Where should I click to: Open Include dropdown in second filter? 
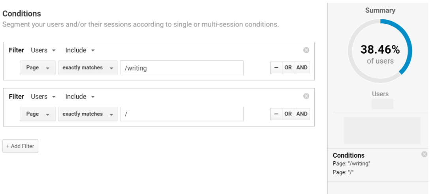pos(80,97)
